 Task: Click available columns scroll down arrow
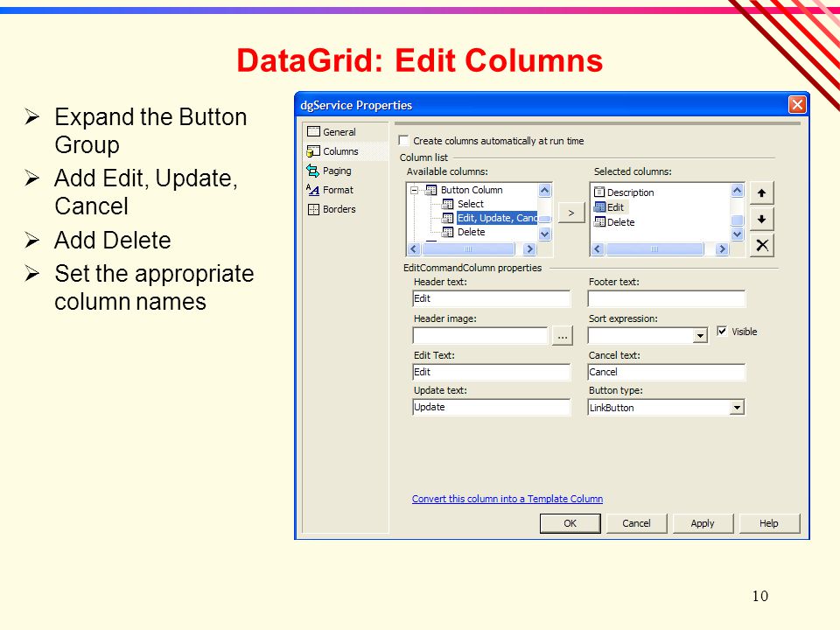coord(545,234)
